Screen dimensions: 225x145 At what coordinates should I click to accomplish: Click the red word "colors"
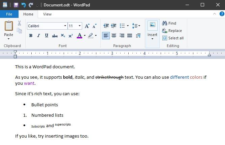point(196,77)
